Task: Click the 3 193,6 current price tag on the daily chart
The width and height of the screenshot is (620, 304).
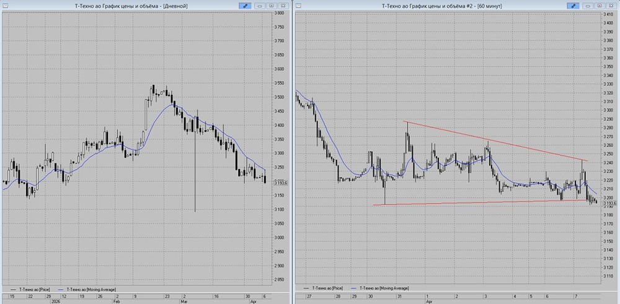Action: (x=281, y=183)
